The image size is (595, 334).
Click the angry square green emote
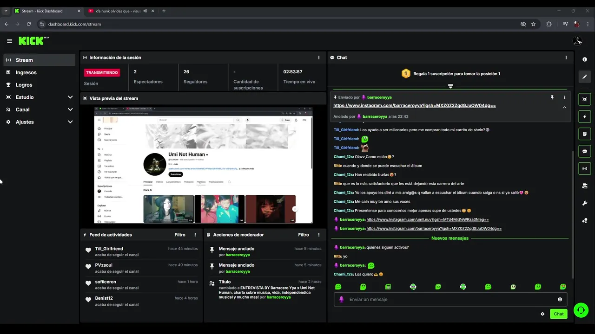[x=388, y=287]
